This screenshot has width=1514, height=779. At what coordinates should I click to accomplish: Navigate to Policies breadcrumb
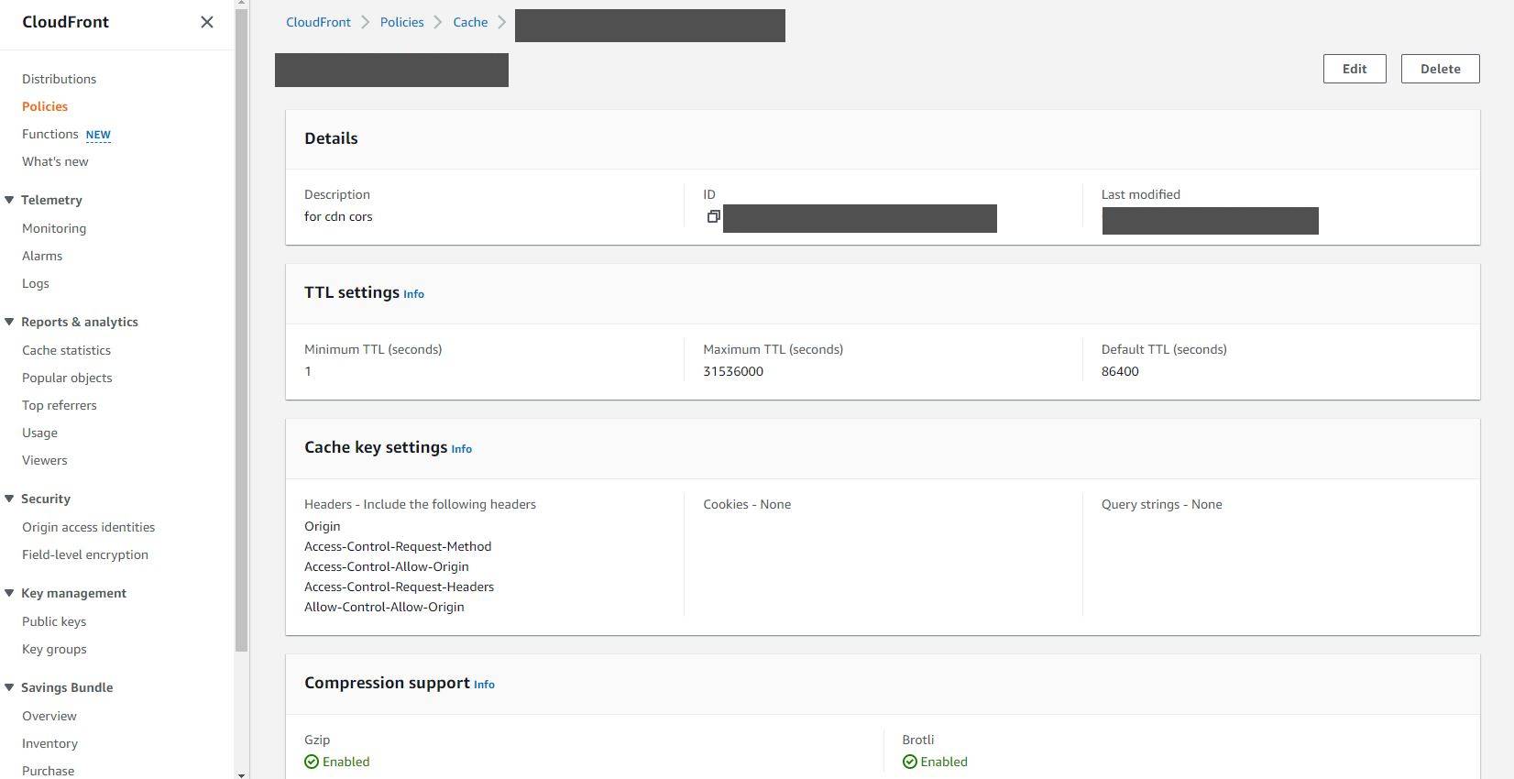tap(402, 22)
